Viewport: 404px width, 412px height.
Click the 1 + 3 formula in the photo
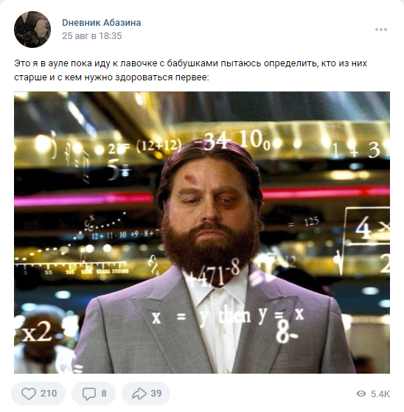[x=356, y=150]
